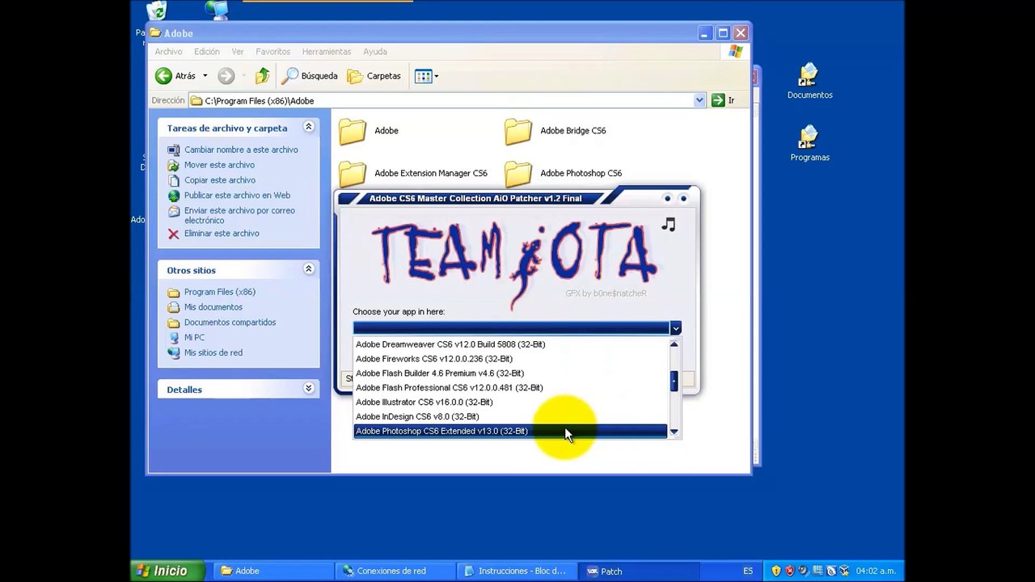Screen dimensions: 1035x582
Task: Open the Ver menu
Action: (238, 52)
